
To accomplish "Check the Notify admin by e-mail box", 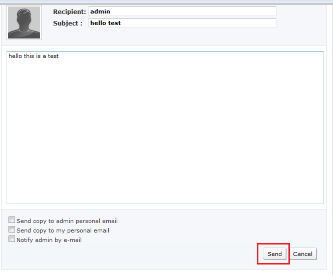I will pyautogui.click(x=12, y=239).
